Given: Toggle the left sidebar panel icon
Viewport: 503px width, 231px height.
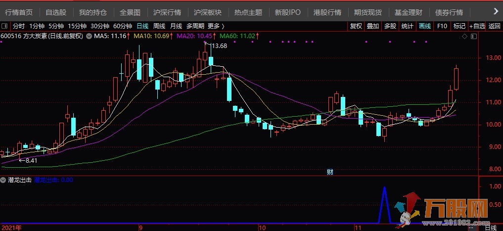Looking at the screenshot, I should 4,26.
